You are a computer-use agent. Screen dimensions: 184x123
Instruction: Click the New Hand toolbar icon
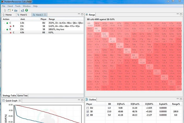coord(9,10)
